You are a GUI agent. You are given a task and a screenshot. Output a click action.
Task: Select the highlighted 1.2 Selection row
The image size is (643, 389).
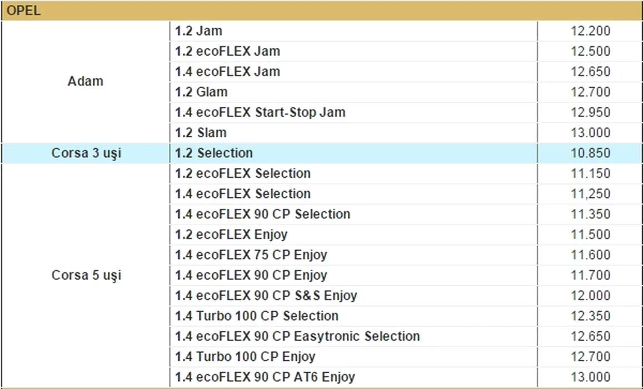[214, 153]
